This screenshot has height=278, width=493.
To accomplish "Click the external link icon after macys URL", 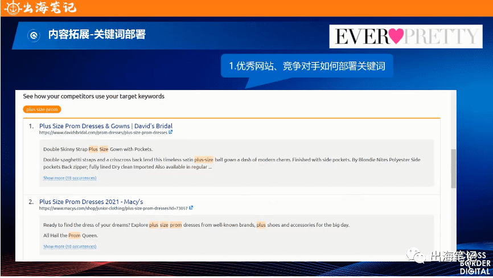I will [x=191, y=207].
